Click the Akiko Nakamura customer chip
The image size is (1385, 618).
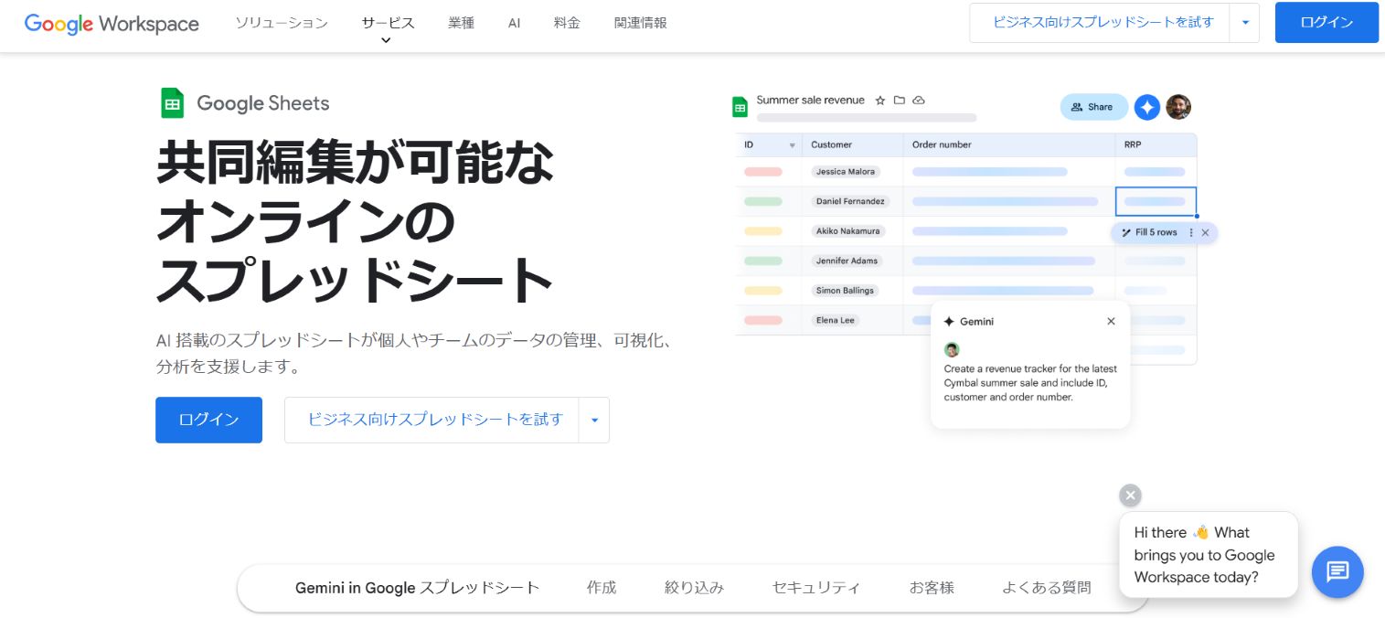(x=848, y=231)
